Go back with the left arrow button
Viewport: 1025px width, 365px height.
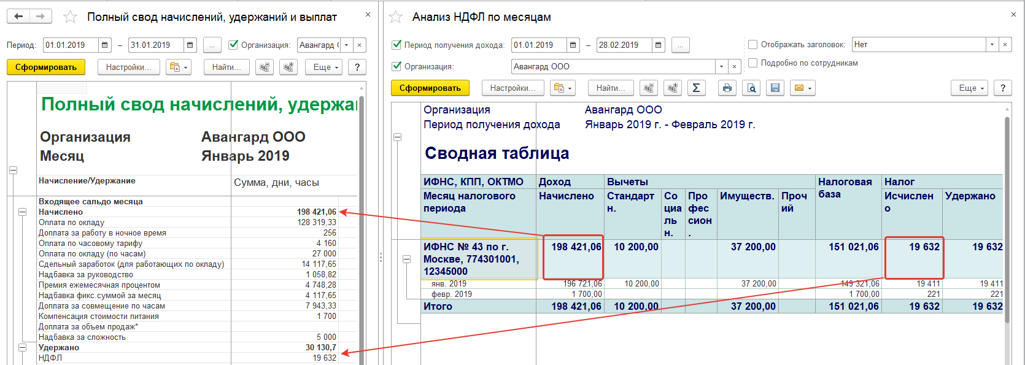pos(18,17)
